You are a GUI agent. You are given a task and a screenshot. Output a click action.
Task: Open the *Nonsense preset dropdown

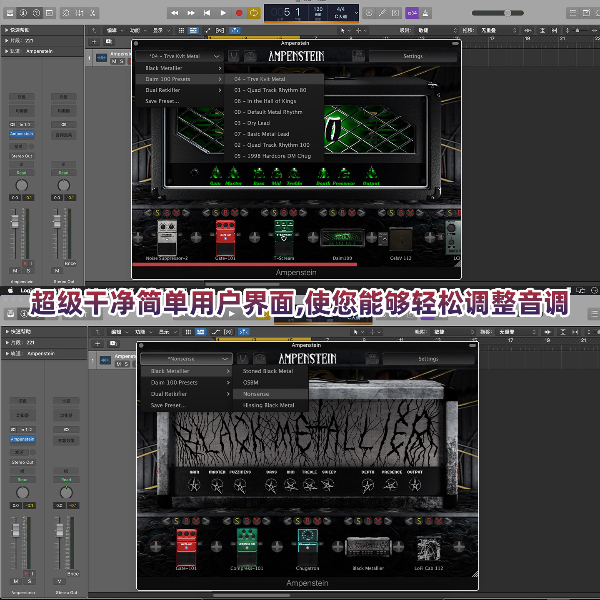click(x=186, y=359)
